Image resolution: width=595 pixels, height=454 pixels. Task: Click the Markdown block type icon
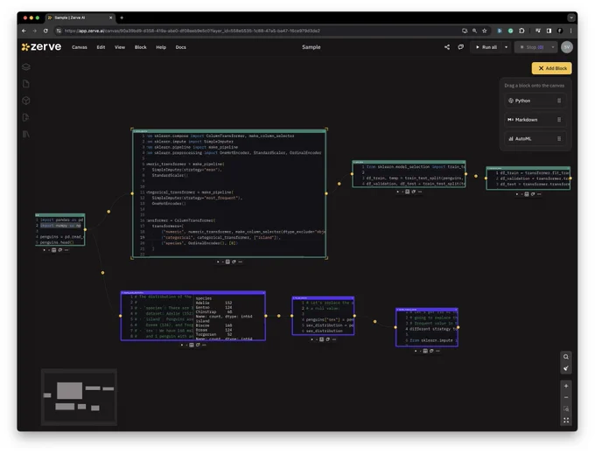pos(511,120)
